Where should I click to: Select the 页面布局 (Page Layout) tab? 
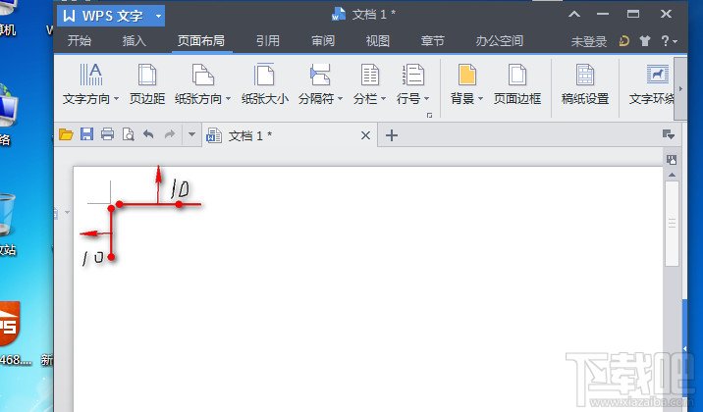(201, 41)
